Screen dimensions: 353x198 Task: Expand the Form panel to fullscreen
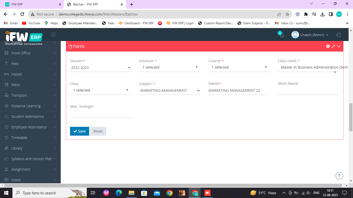[x=333, y=46]
